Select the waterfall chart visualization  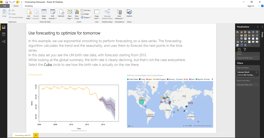pos(257,35)
